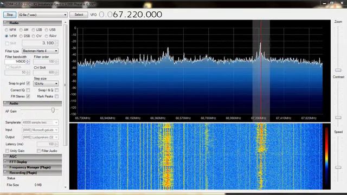This screenshot has height=195, width=347.
Task: Open the Samplerate dropdown
Action: [40, 122]
